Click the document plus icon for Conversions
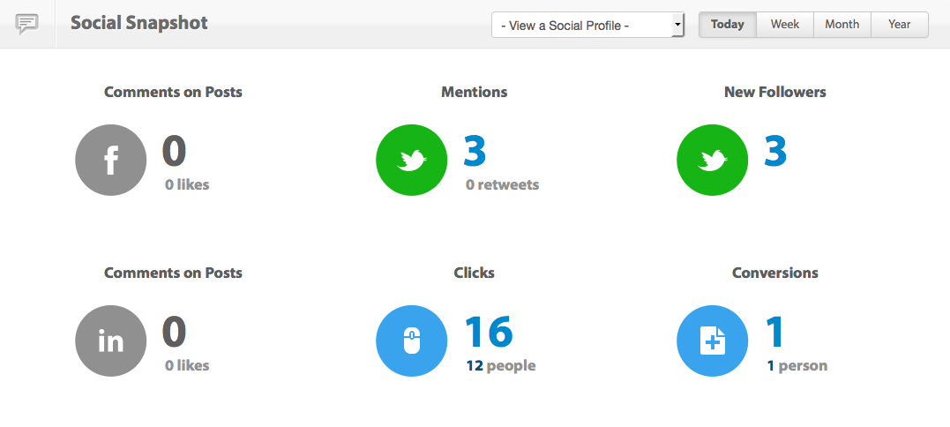Screen dimensions: 950x427 point(713,341)
